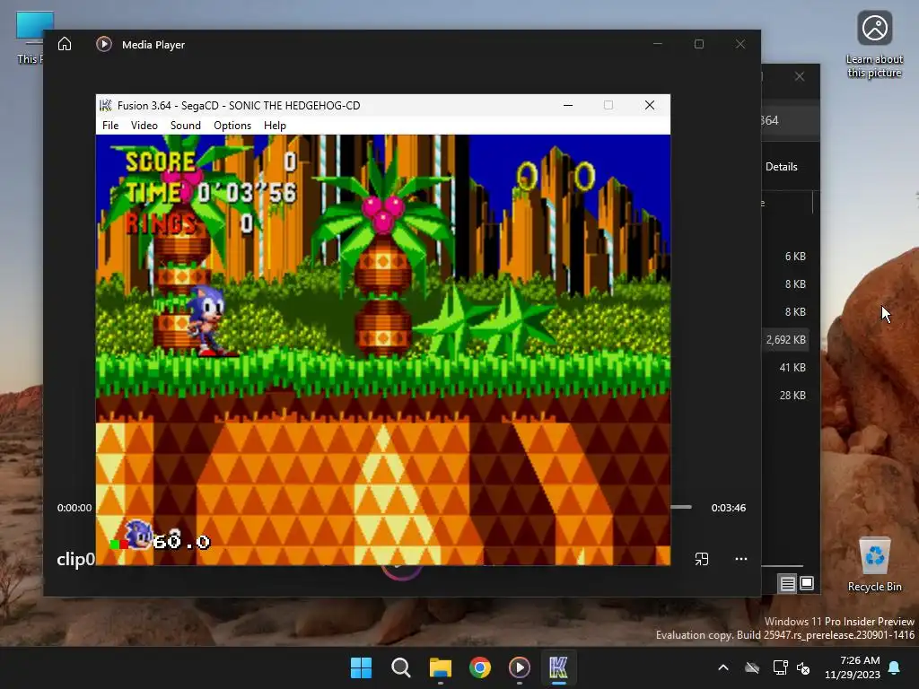Switch Explorer to details list view icon

787,583
